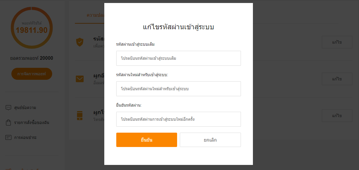This screenshot has height=170, width=359.
Task: Focus the confirm password field
Action: (179, 119)
